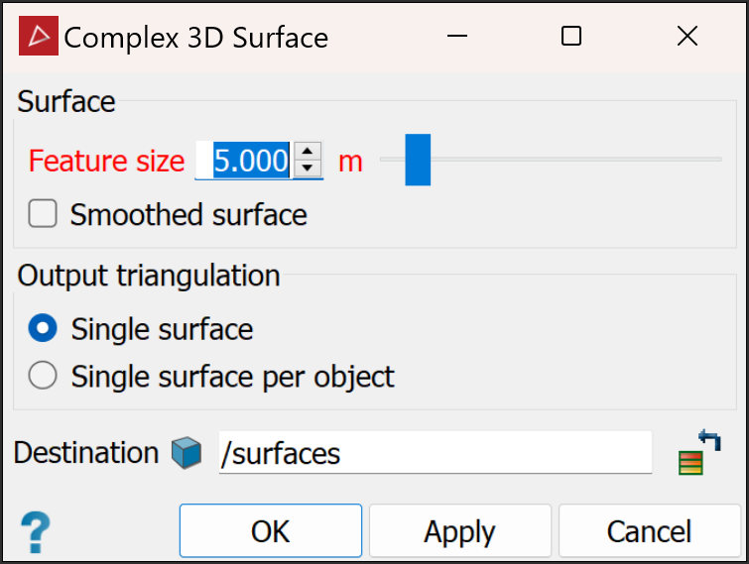The image size is (749, 564).
Task: Maximize the dialog window
Action: click(570, 37)
